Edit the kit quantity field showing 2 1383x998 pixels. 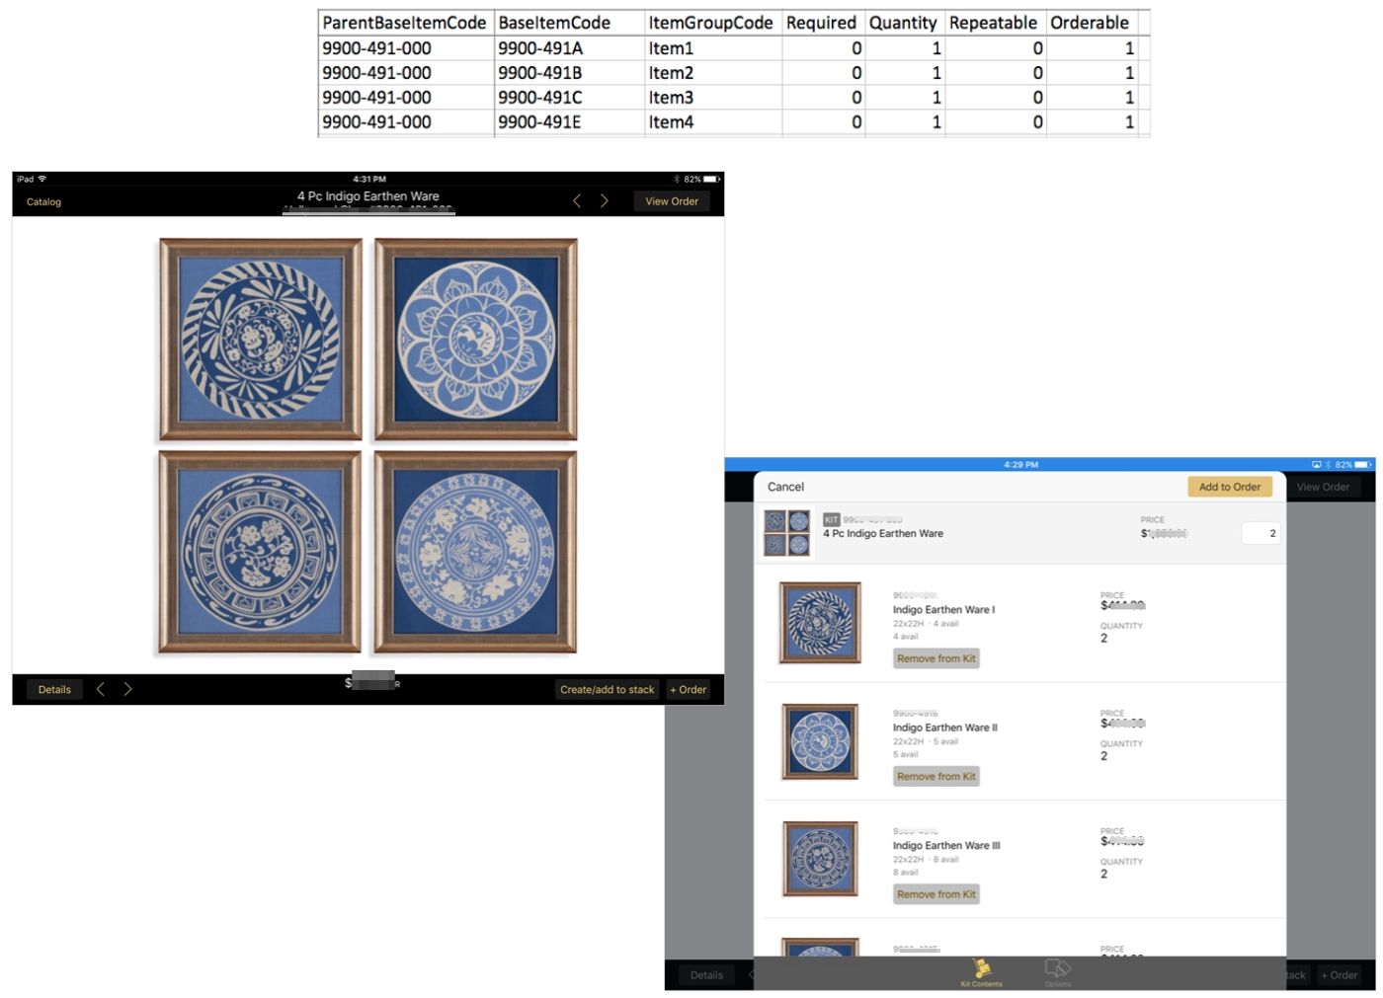[1261, 533]
